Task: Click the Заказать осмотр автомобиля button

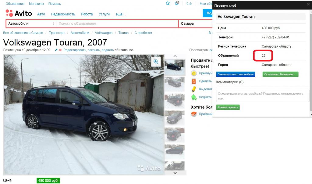Action: [x=236, y=74]
